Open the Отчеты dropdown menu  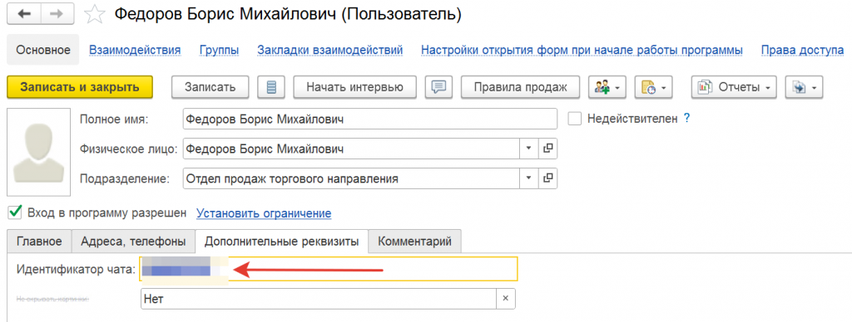pyautogui.click(x=734, y=87)
